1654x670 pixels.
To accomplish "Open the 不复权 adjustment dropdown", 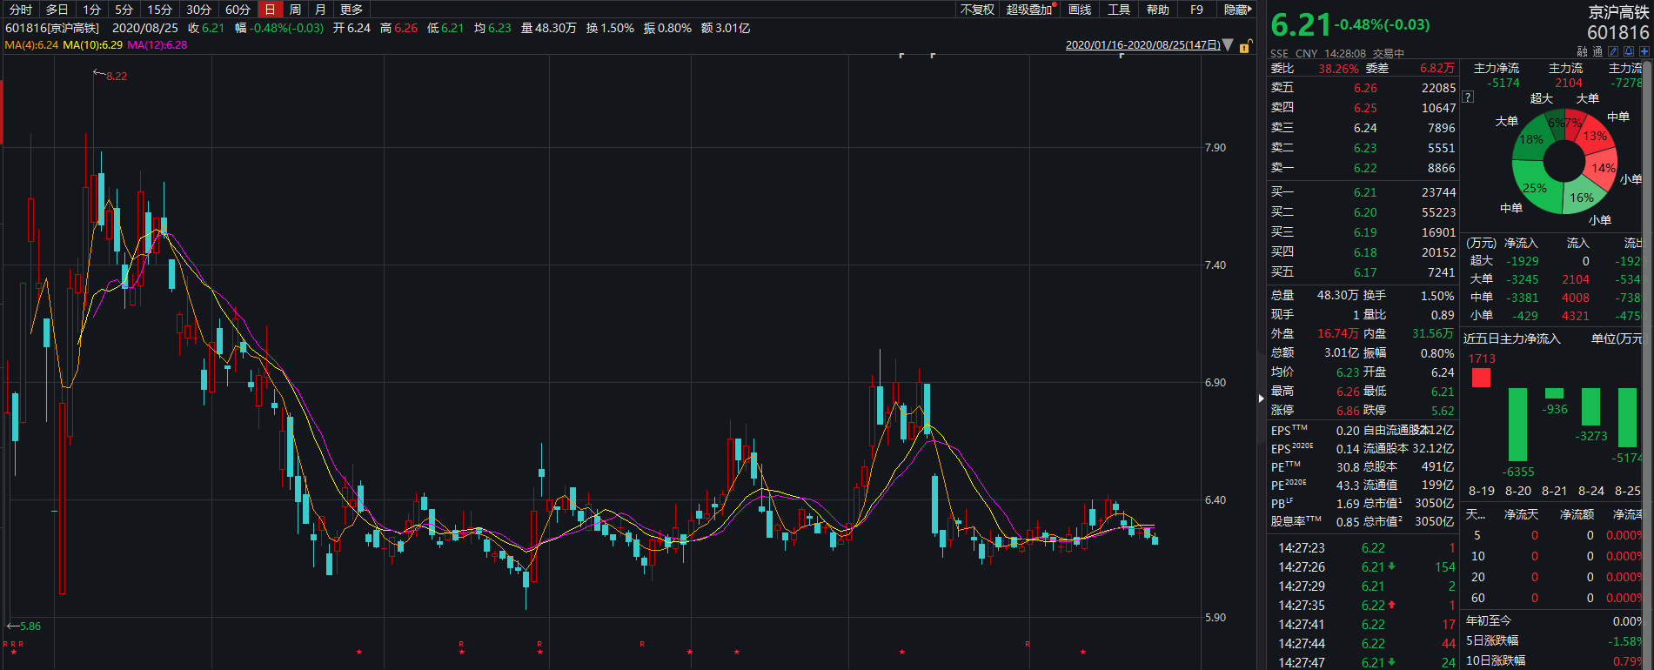I will pyautogui.click(x=976, y=10).
